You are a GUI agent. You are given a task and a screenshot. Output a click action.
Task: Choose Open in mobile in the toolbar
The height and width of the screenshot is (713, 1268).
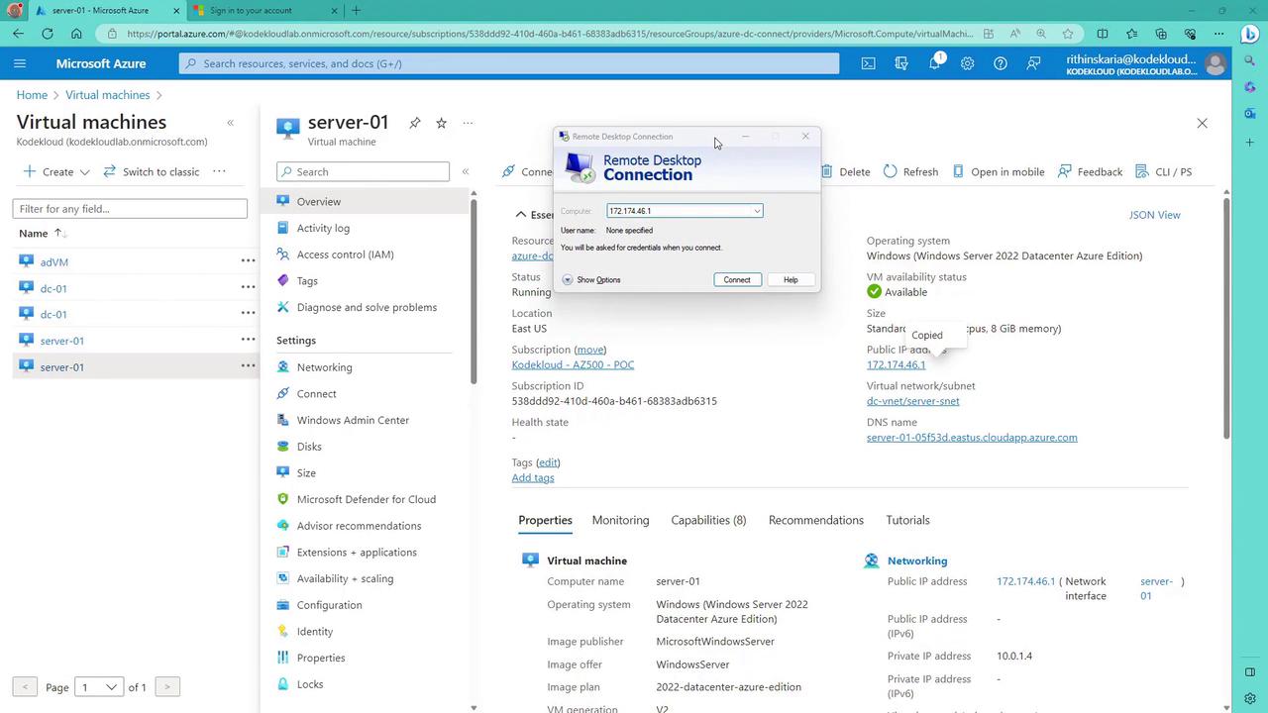click(999, 171)
